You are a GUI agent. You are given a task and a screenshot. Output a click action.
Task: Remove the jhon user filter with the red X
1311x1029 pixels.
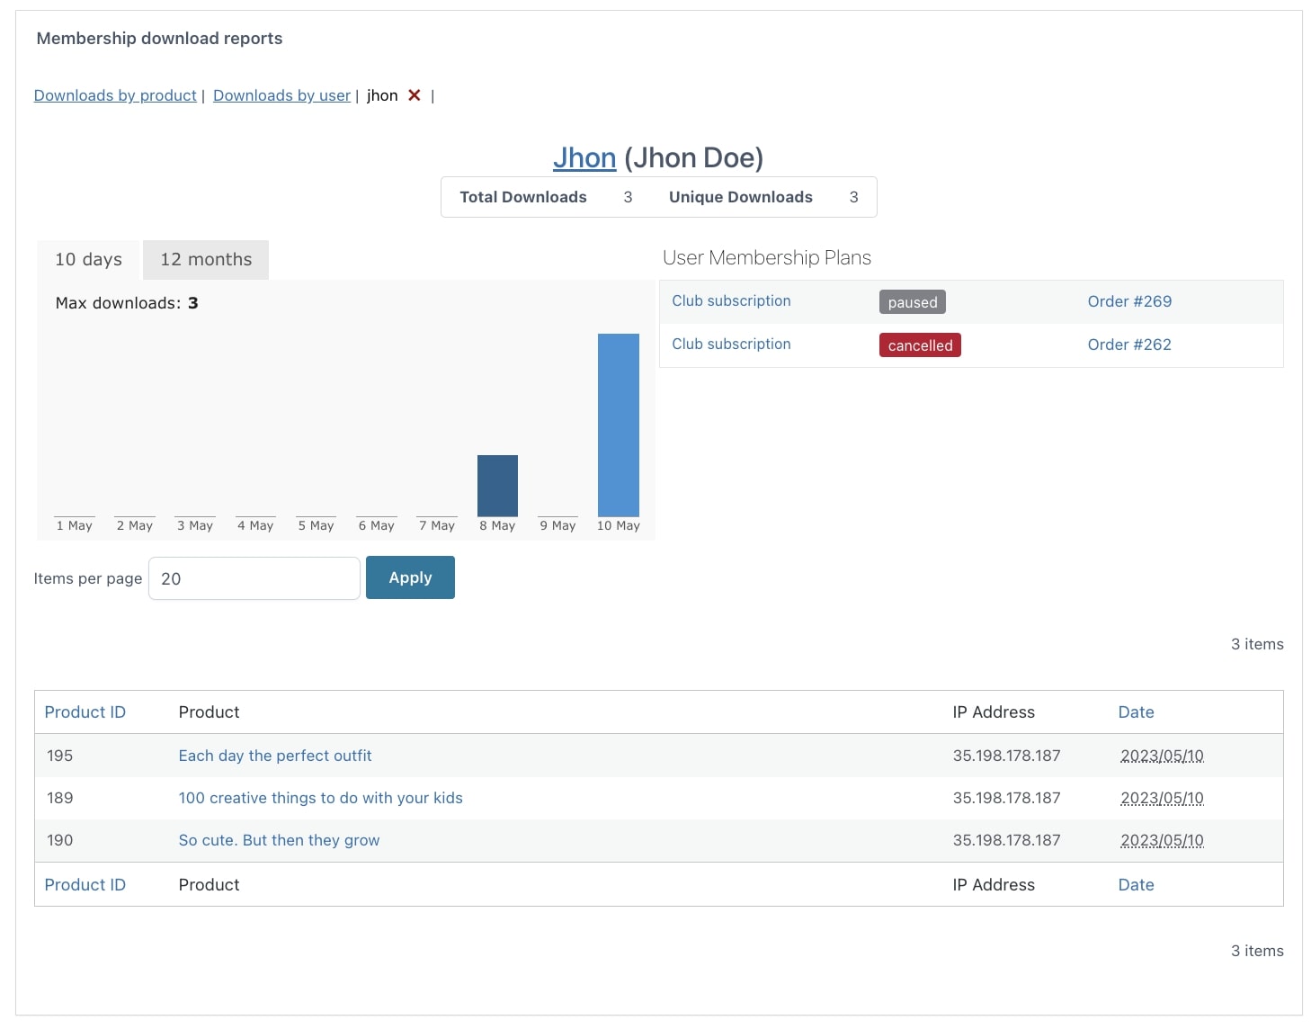click(415, 95)
